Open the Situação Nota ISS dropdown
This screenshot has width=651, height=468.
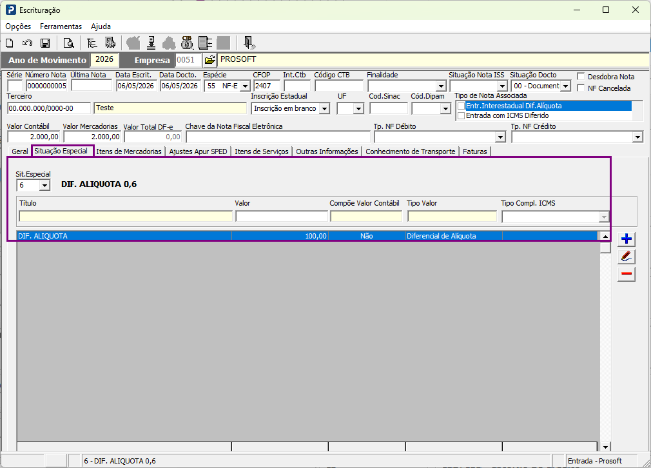(502, 86)
